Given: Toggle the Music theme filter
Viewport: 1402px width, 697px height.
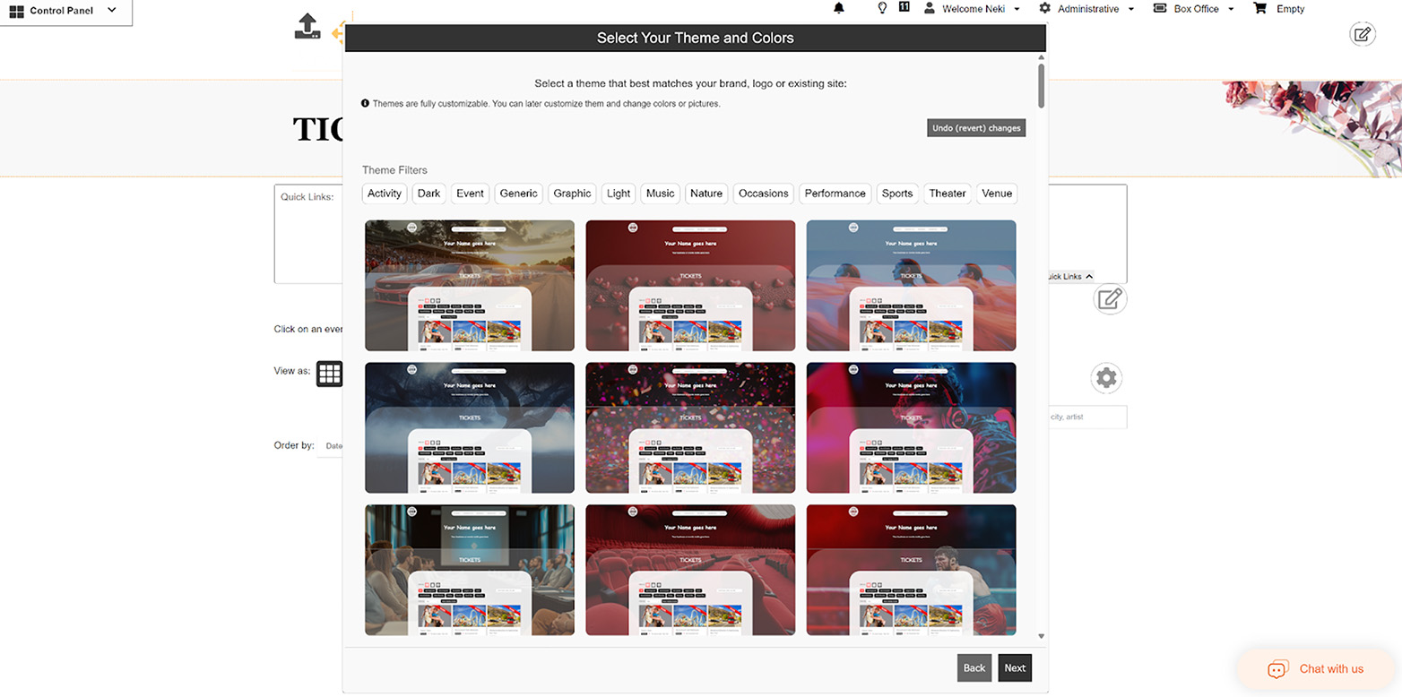Looking at the screenshot, I should 661,194.
